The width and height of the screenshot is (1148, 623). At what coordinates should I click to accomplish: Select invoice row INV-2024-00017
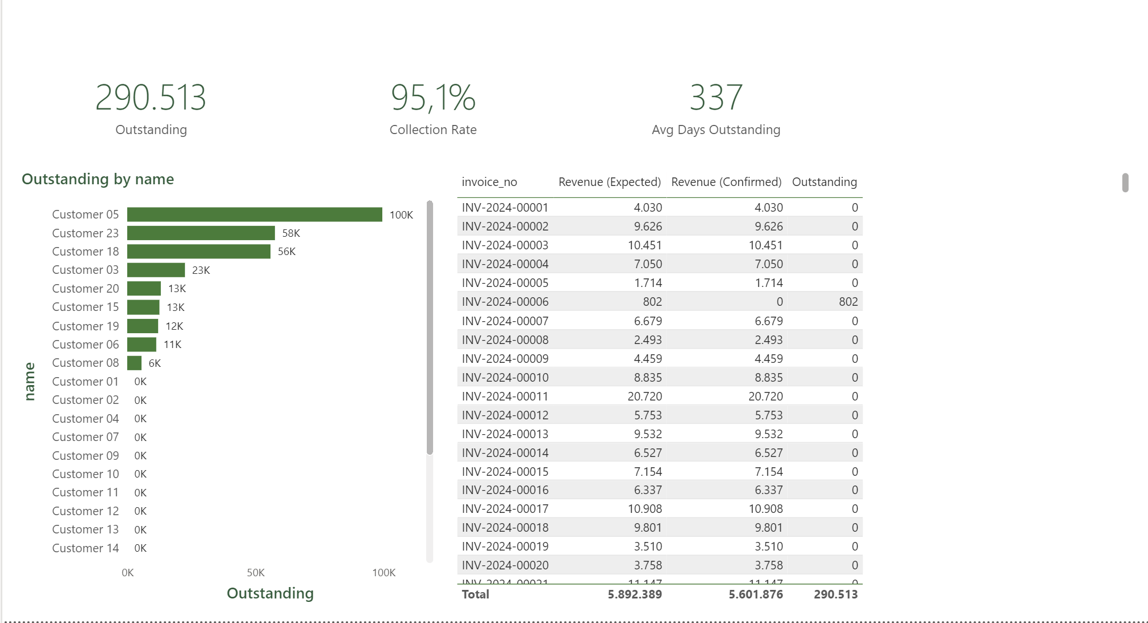(x=660, y=509)
